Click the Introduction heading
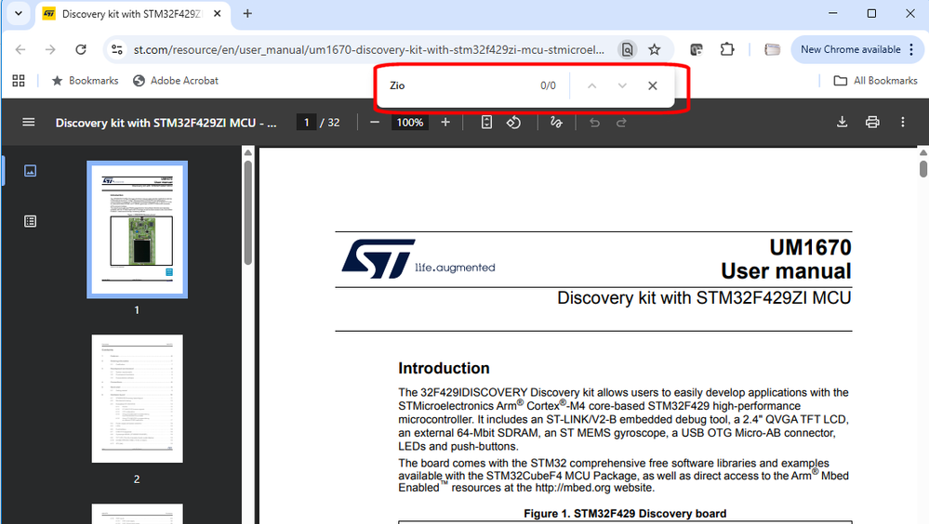Viewport: 929px width, 524px height. [444, 368]
